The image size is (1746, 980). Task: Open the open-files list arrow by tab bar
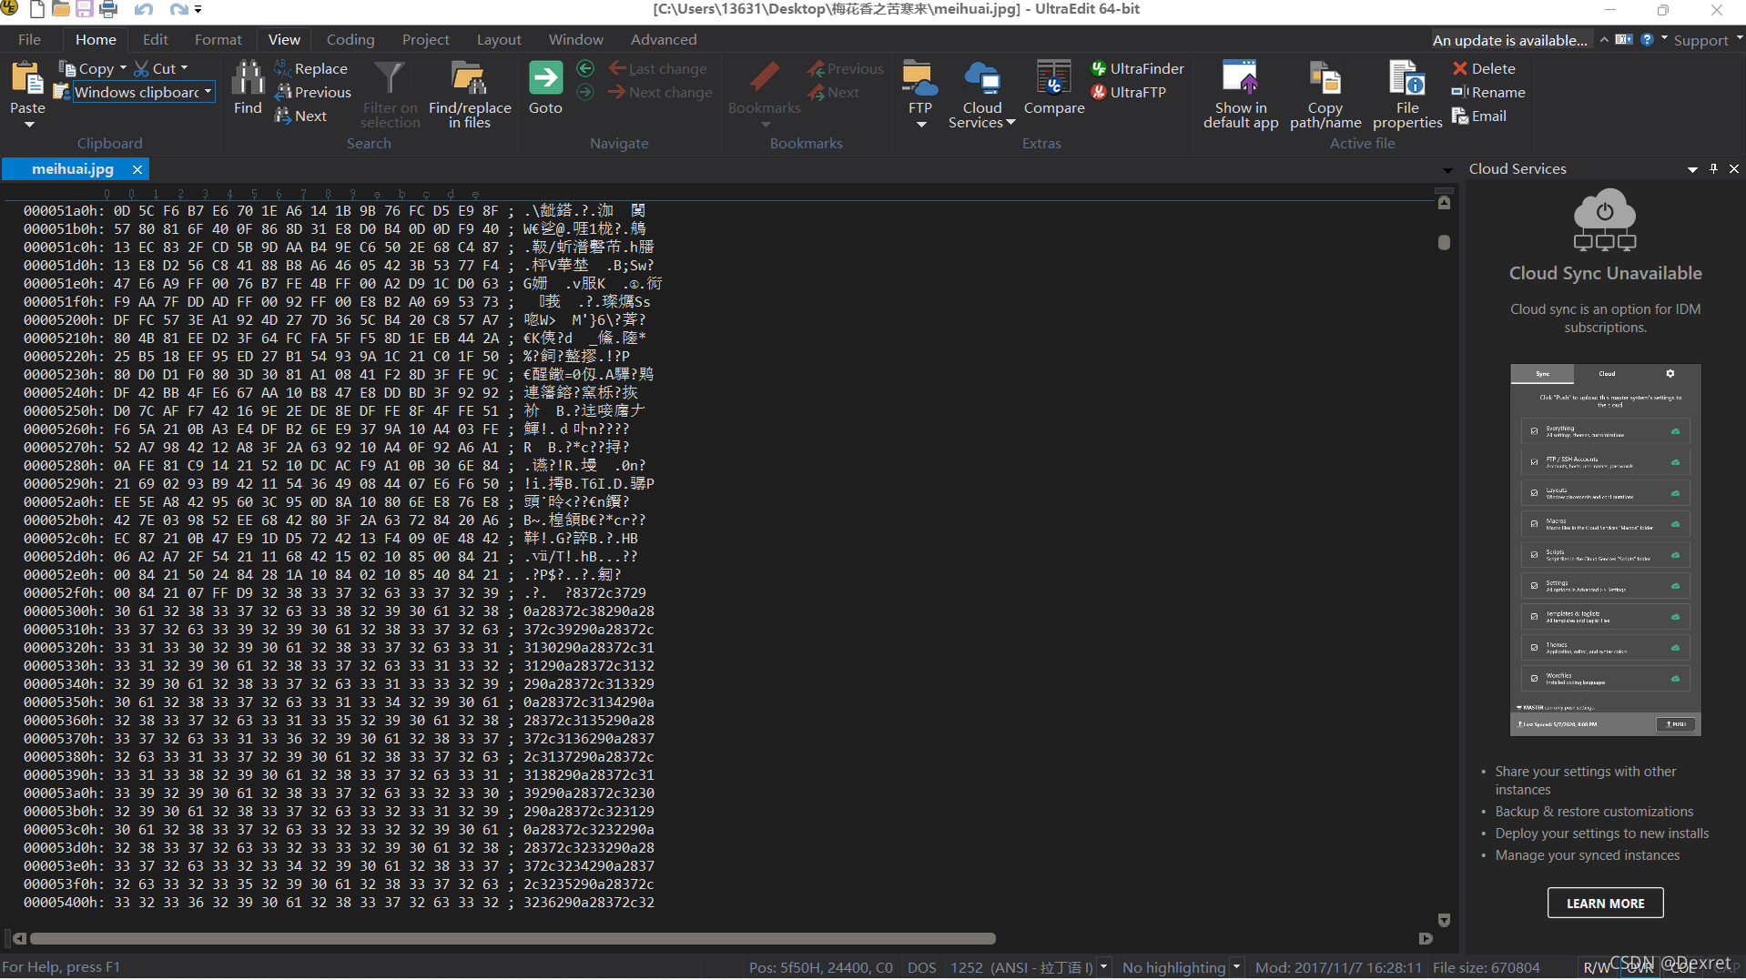coord(1447,170)
